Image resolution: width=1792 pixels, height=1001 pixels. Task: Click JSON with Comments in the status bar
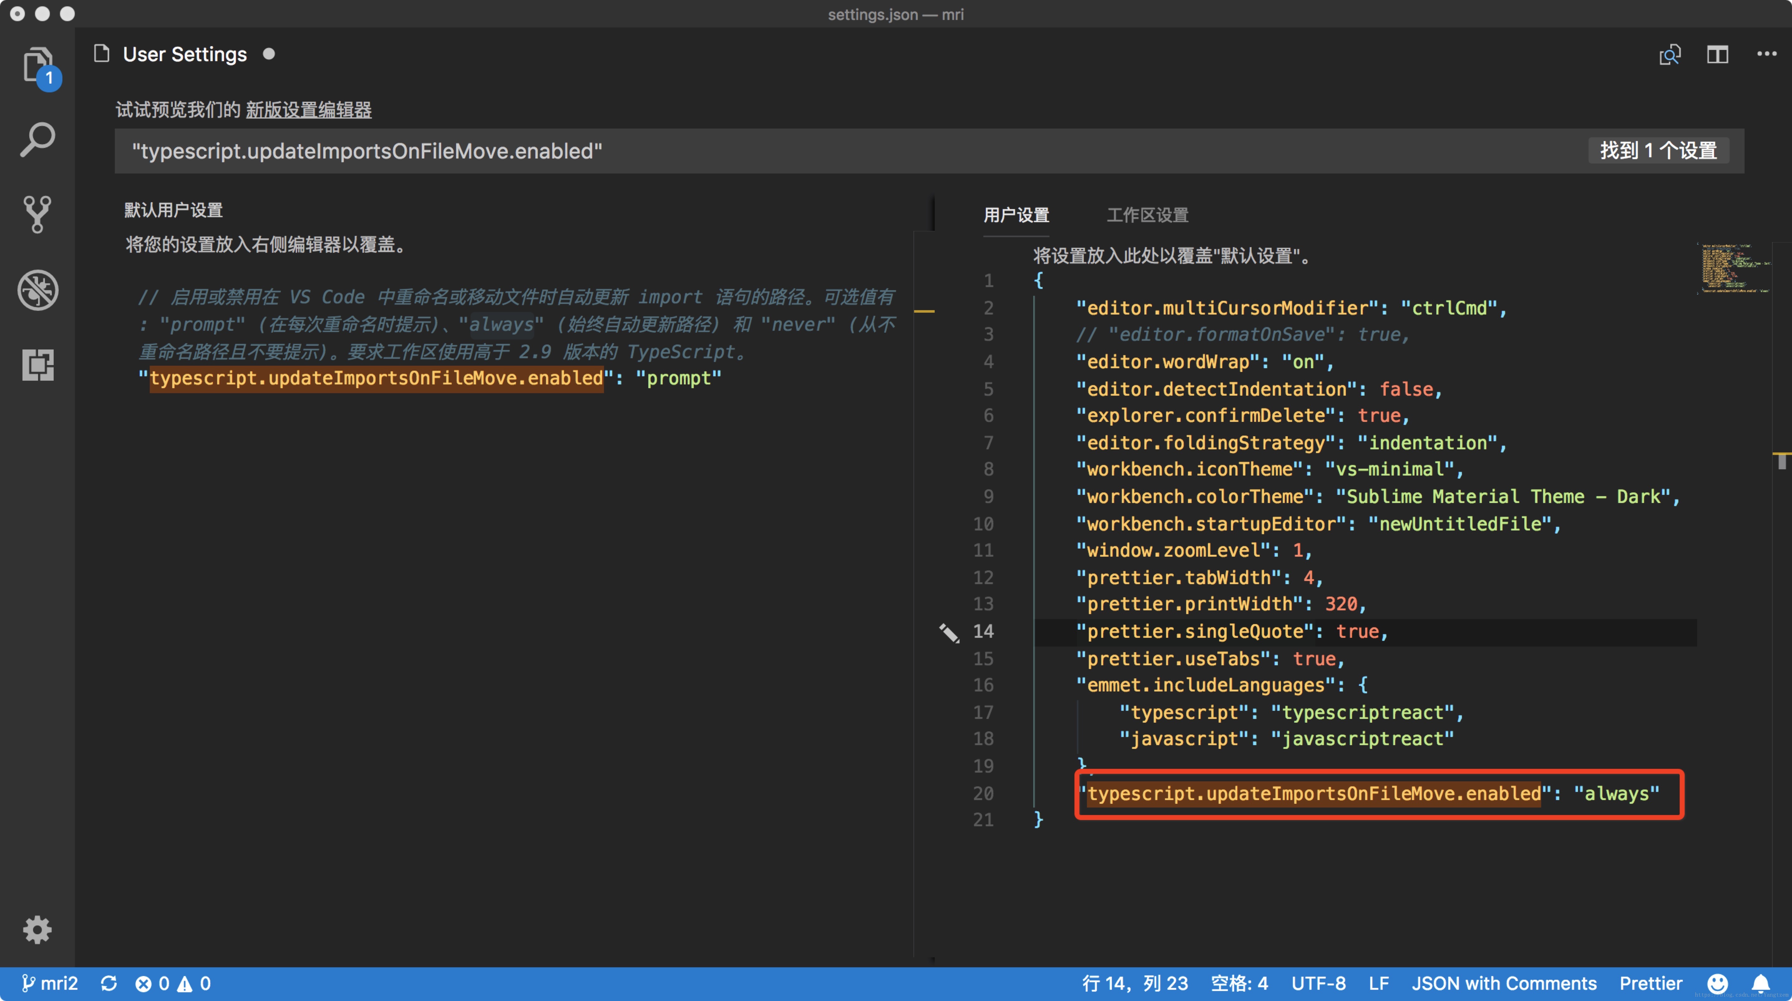pyautogui.click(x=1504, y=983)
